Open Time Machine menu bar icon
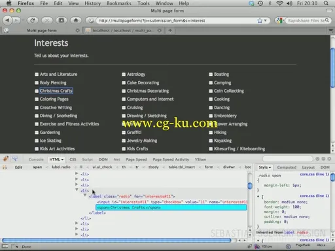 click(x=260, y=3)
